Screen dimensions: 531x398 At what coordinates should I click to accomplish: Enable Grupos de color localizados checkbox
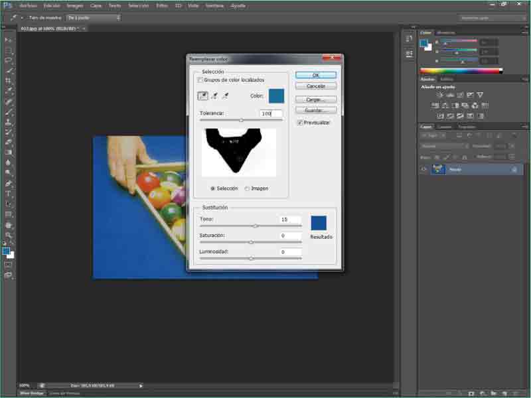coord(200,80)
